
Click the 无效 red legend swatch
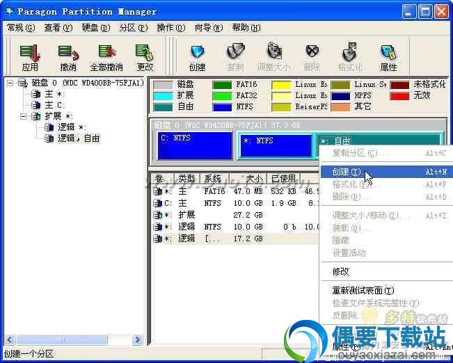[x=399, y=95]
